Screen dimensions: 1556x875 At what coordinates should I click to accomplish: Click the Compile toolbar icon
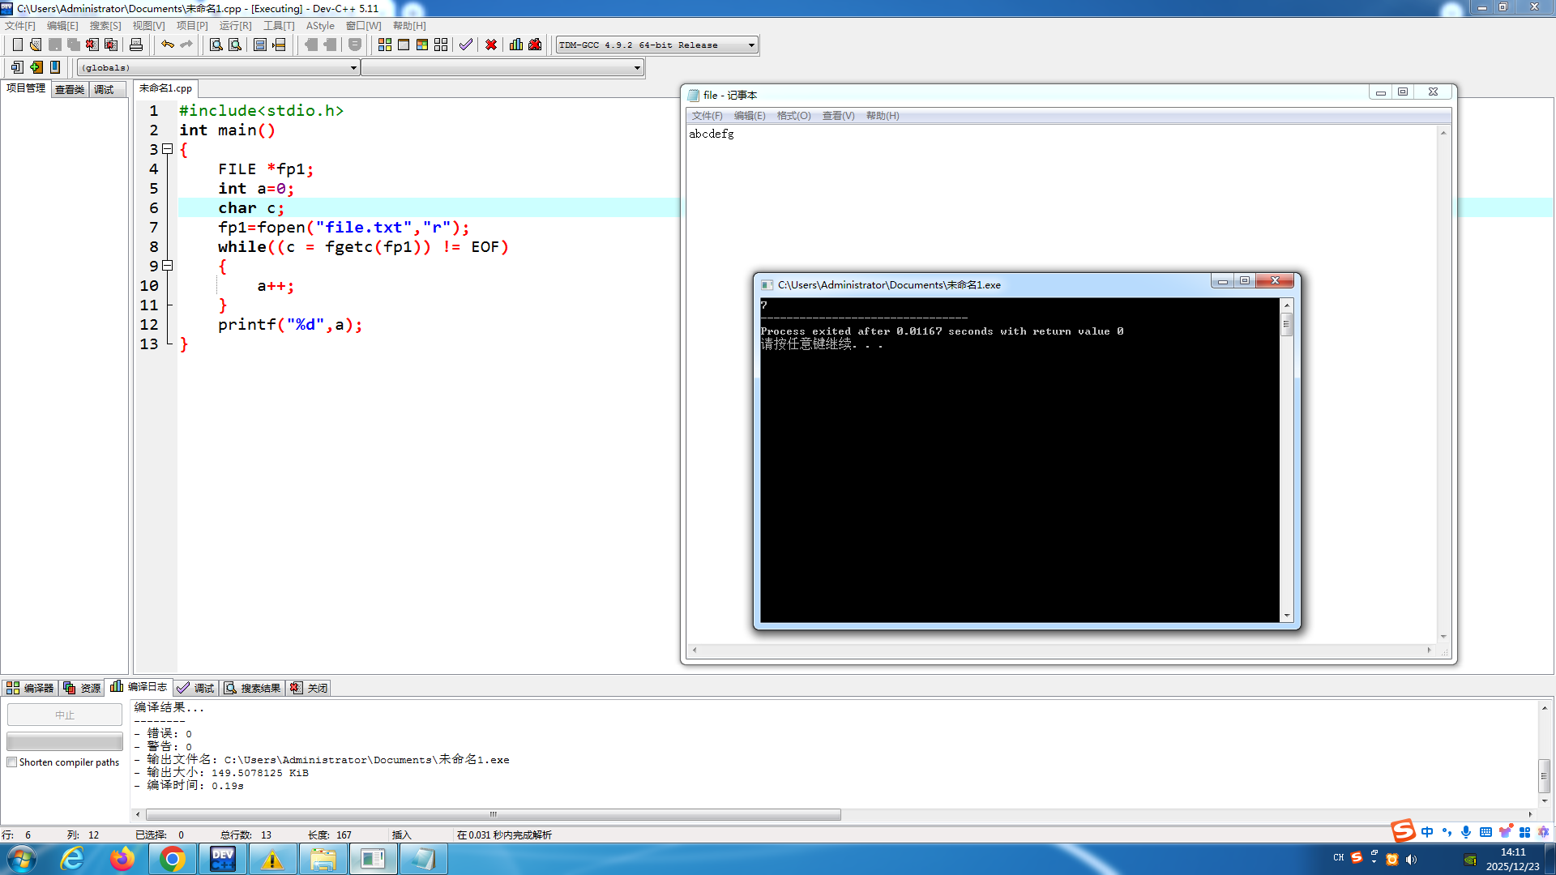tap(384, 45)
